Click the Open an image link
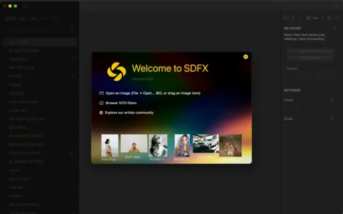 point(153,93)
